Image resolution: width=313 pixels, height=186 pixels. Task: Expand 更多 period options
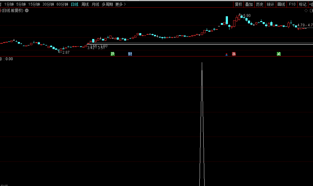[120, 4]
